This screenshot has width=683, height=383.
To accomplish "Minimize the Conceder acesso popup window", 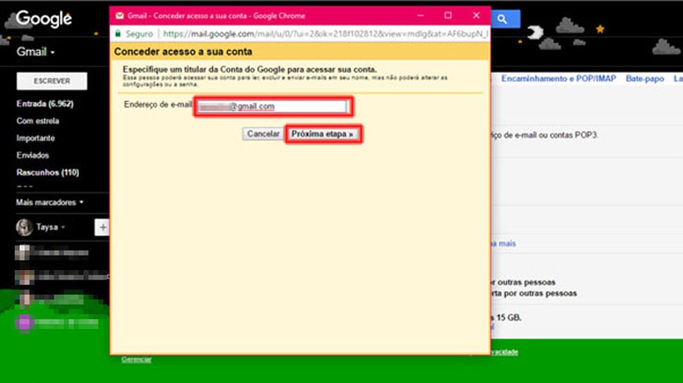I will [x=421, y=15].
